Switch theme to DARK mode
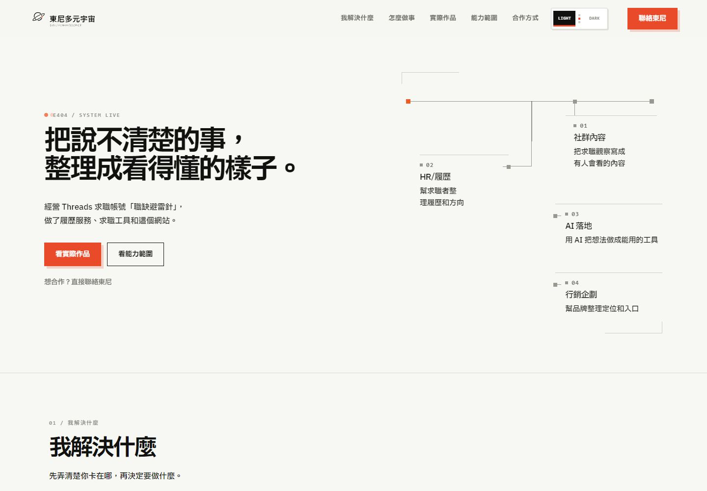Viewport: 707px width, 491px height. coord(594,18)
